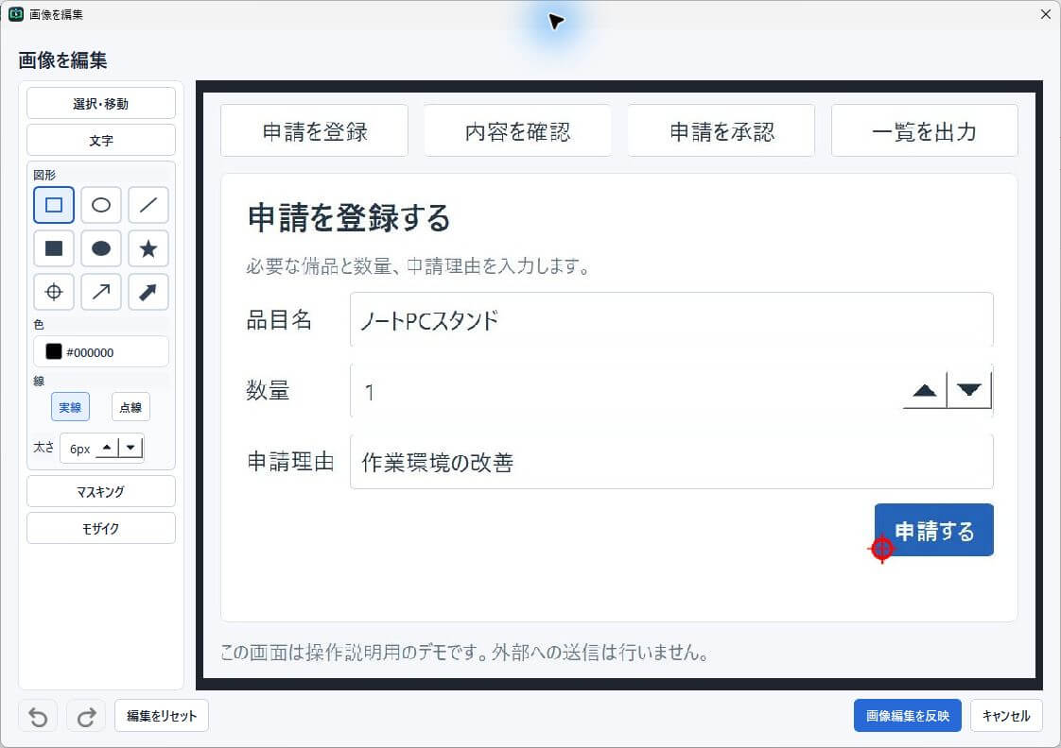Open the 文字 text tool
Screen dimensions: 1061x748
click(x=101, y=141)
